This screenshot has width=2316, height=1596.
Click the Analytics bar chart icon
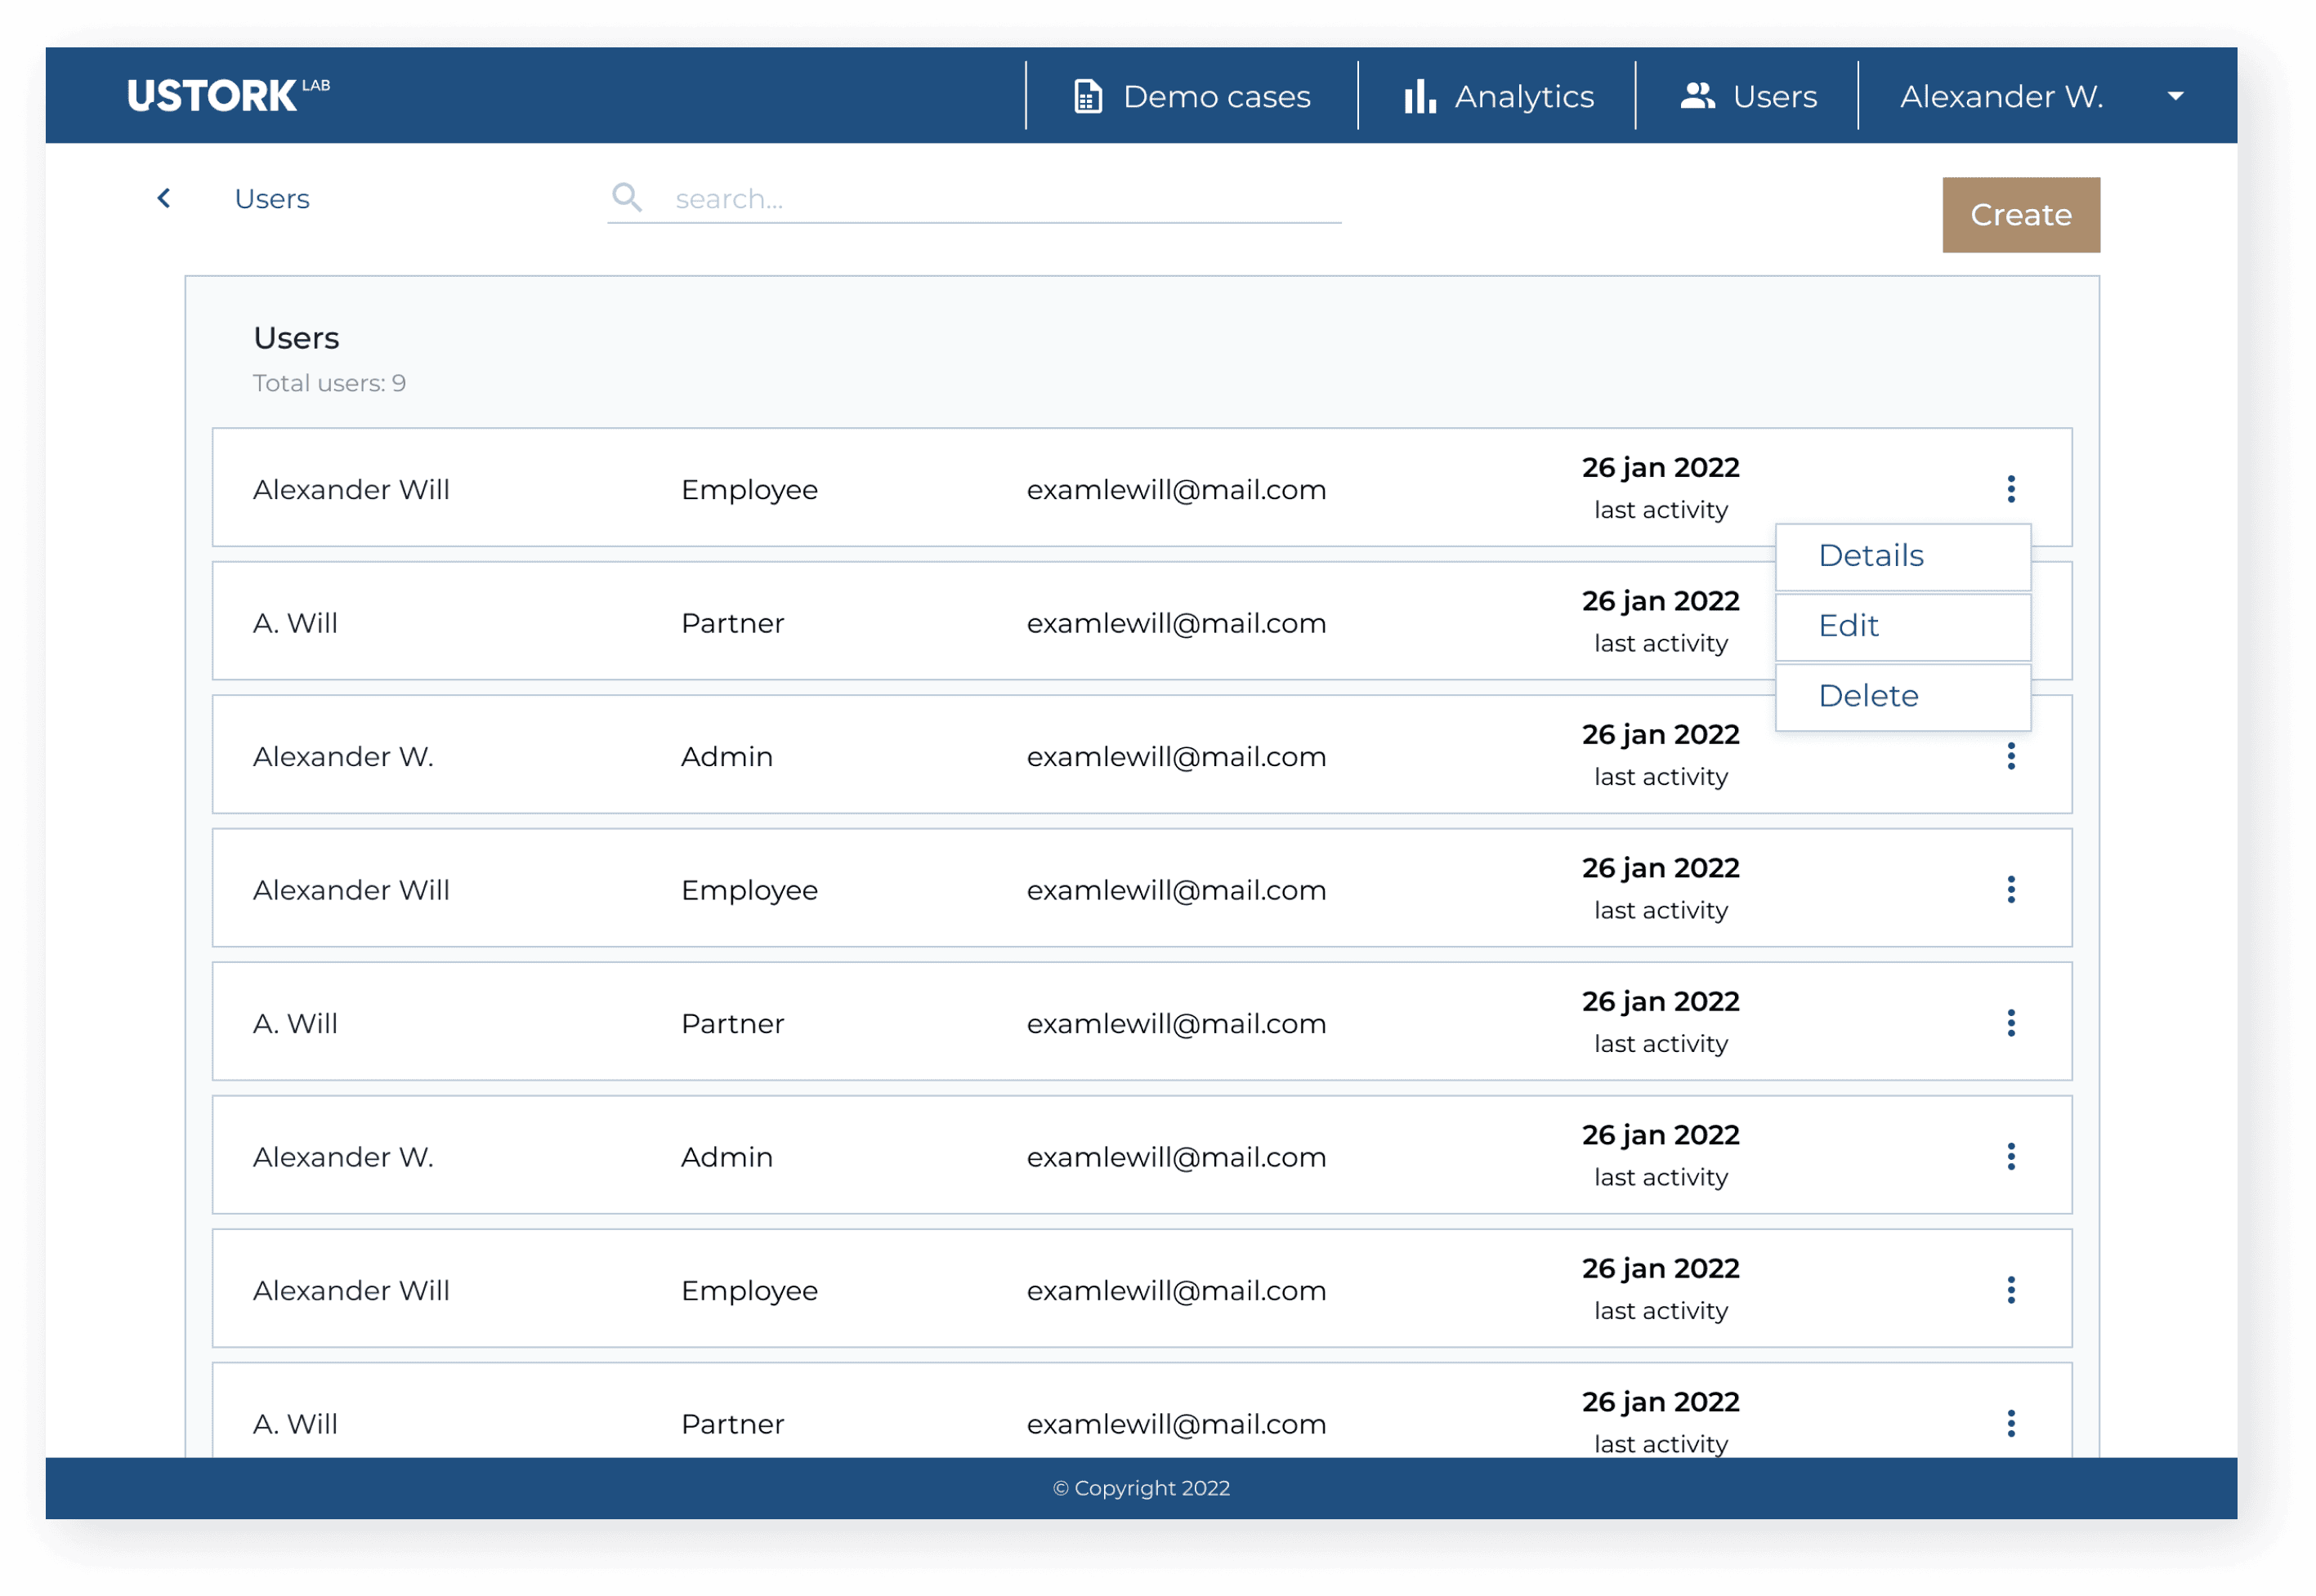click(x=1419, y=96)
